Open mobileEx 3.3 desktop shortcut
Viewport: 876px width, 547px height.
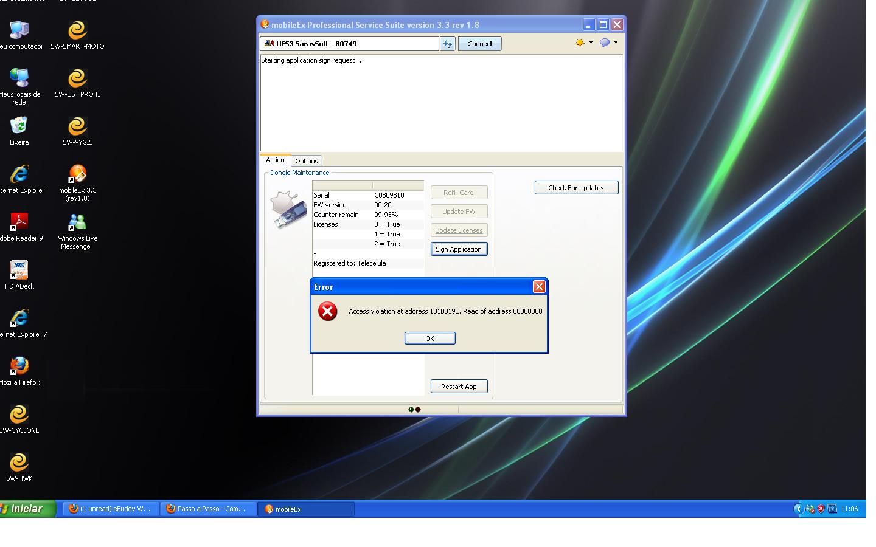[x=77, y=175]
